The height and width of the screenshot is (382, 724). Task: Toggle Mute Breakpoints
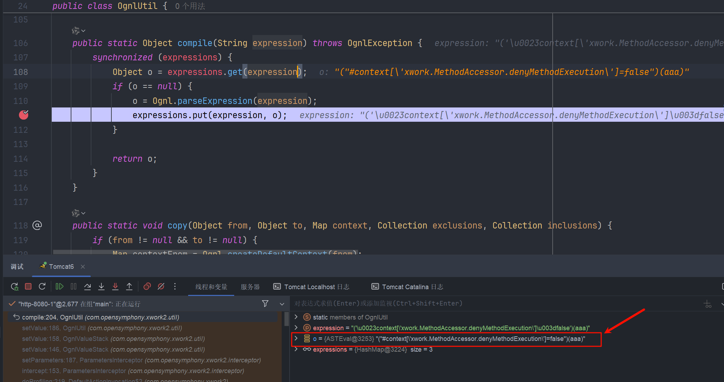(x=161, y=286)
